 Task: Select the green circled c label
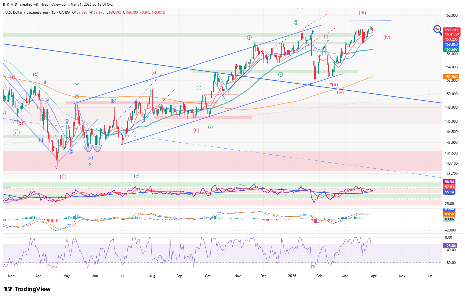click(16, 133)
